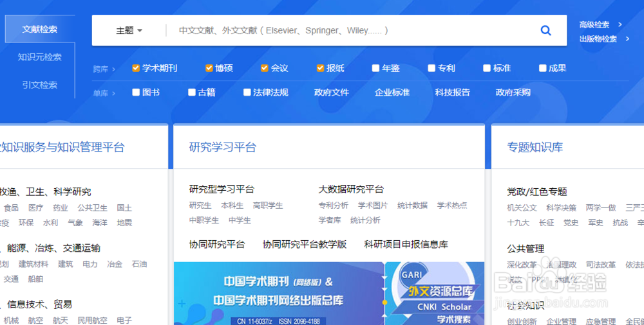This screenshot has width=644, height=325.
Task: Open 统计数据 link
Action: point(412,206)
